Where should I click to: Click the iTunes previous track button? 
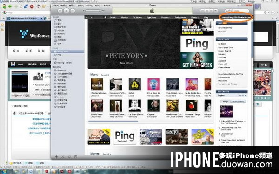coord(60,11)
